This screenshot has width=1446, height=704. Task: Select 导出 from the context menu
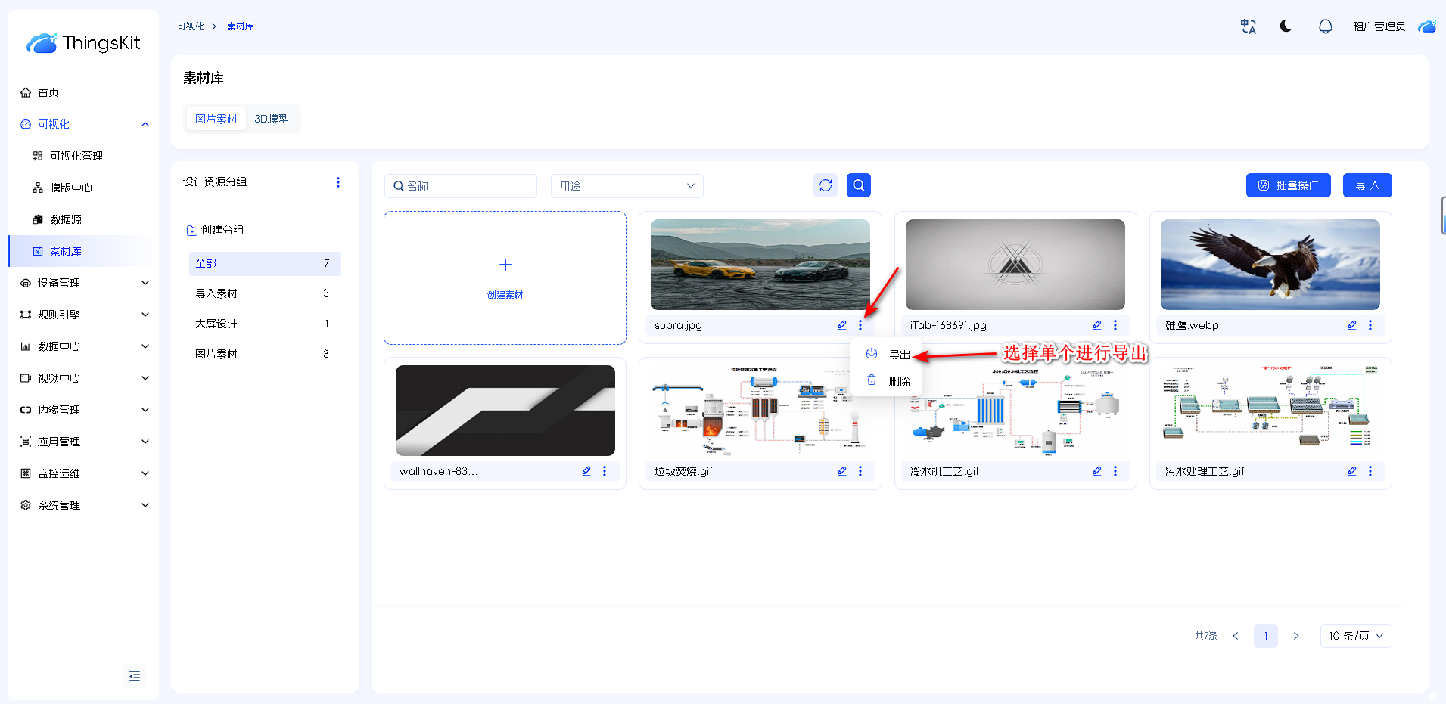[x=899, y=355]
